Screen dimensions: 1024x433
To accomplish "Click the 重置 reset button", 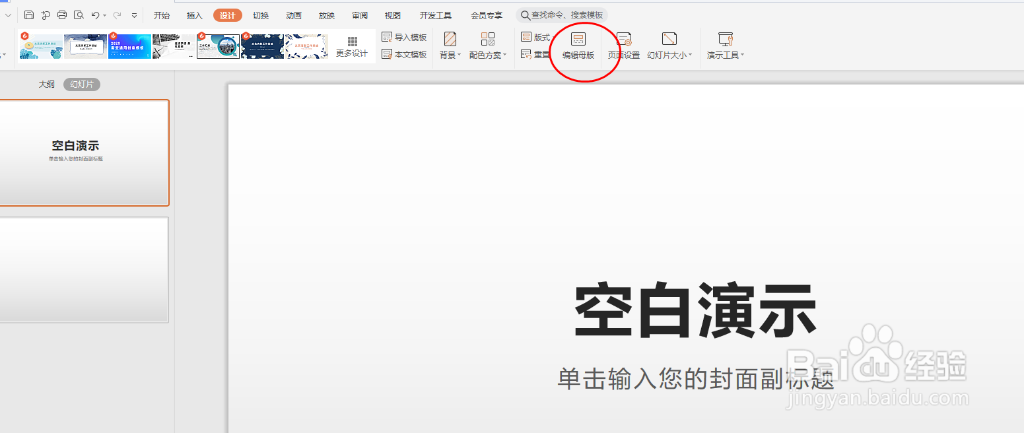I will [535, 55].
